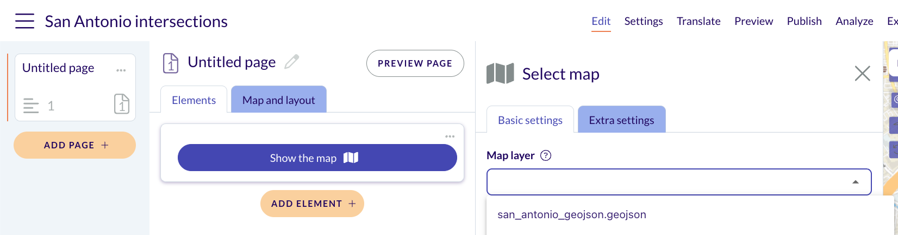Choose san_antonio_geojson.geojson option
898x235 pixels.
coord(572,214)
